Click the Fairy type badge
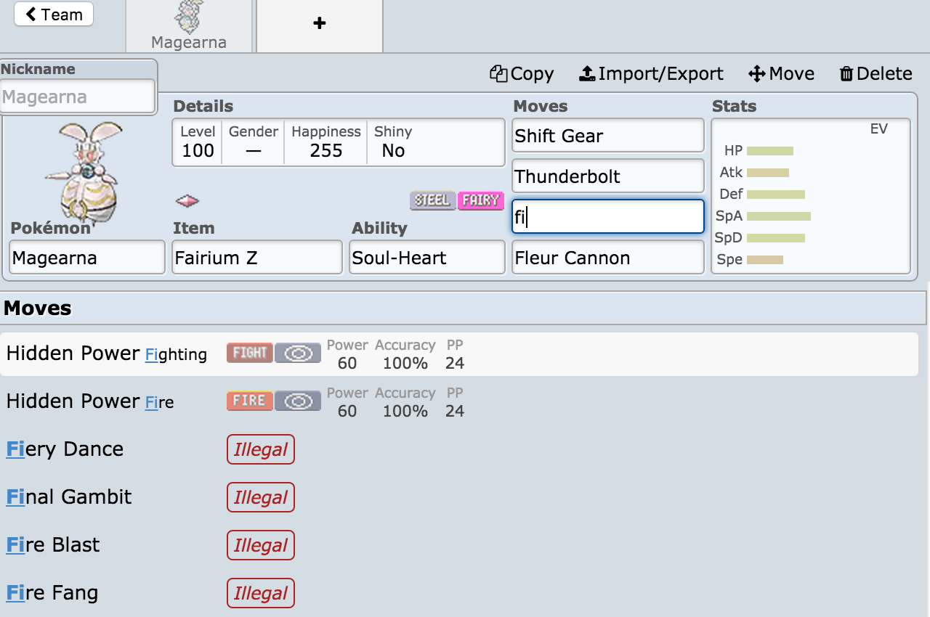Image resolution: width=930 pixels, height=617 pixels. point(481,200)
